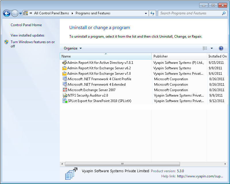The image size is (230, 184).
Task: Open recent pages dropdown next to Forward
Action: pos(20,13)
